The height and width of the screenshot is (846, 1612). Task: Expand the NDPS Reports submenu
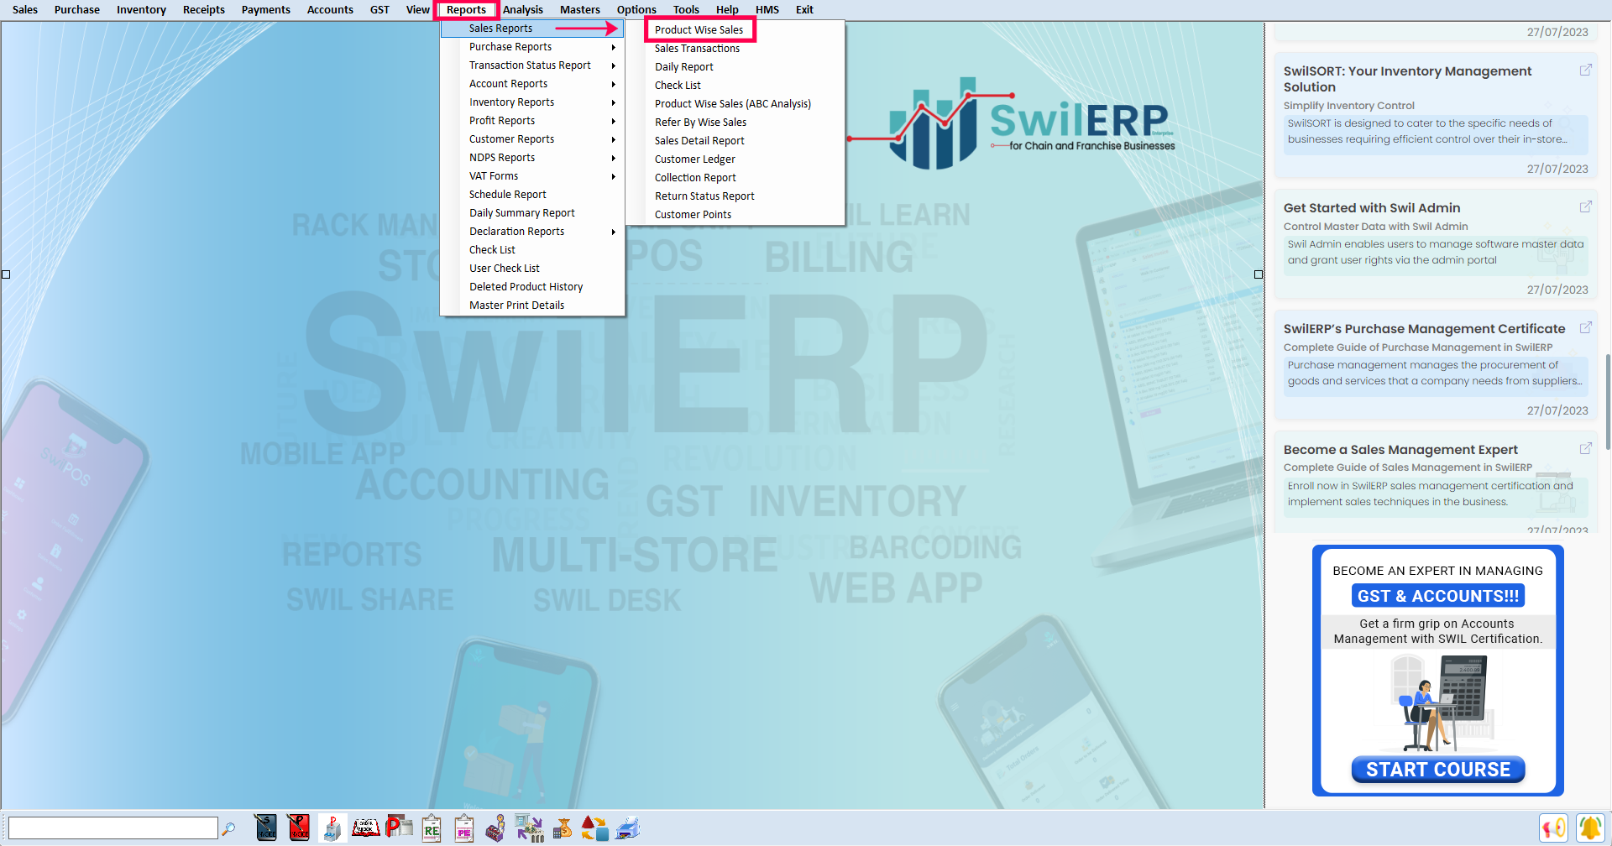coord(532,158)
